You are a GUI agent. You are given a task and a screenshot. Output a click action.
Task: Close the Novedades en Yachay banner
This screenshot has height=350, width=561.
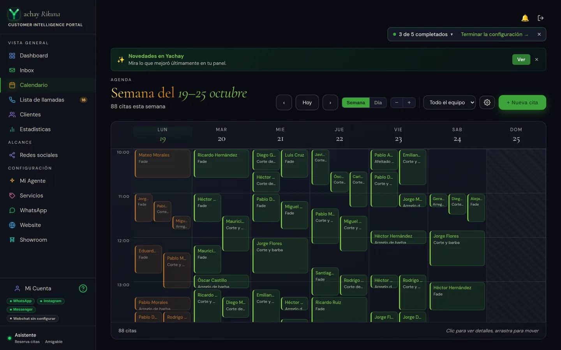point(536,59)
